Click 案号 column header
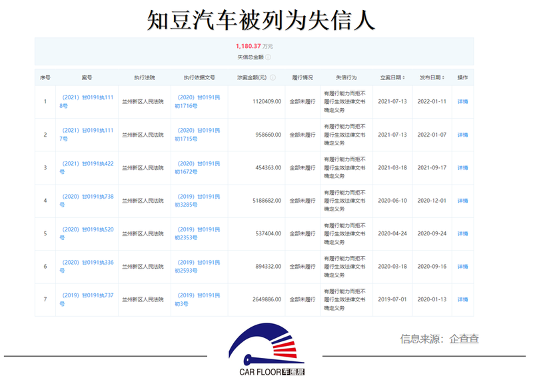This screenshot has height=378, width=533. [x=87, y=77]
